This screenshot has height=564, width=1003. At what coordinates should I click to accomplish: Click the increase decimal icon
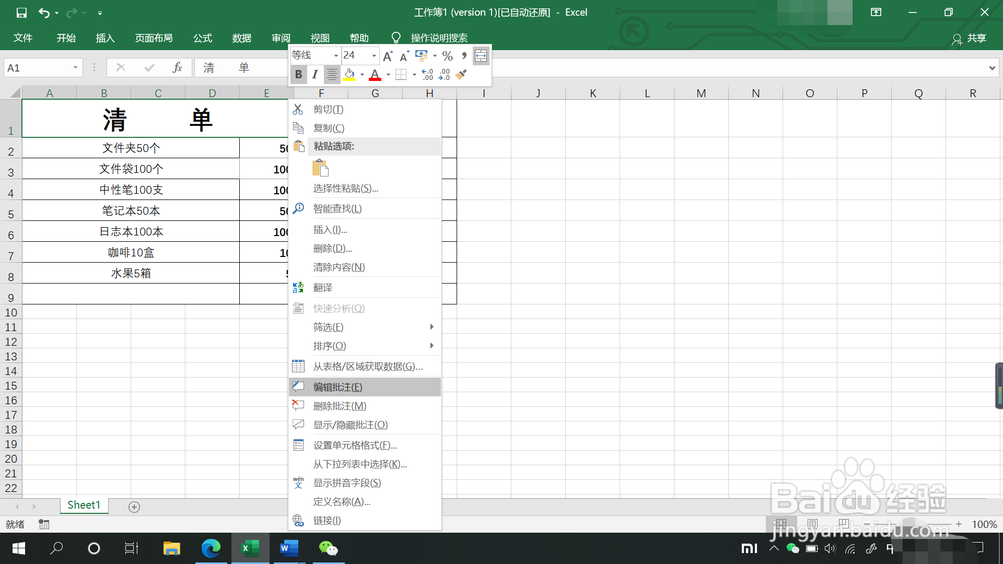pos(427,75)
